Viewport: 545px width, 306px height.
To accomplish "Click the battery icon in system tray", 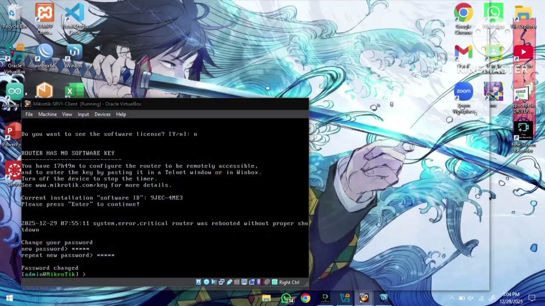I will click(462, 298).
